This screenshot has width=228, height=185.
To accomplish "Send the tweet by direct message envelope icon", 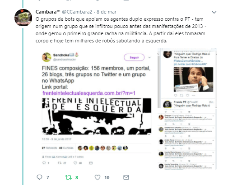I will coord(126,177).
